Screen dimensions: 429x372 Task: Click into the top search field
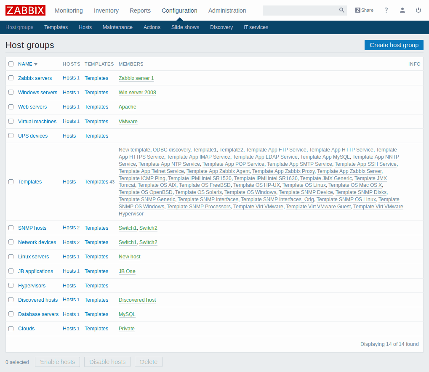(x=300, y=11)
